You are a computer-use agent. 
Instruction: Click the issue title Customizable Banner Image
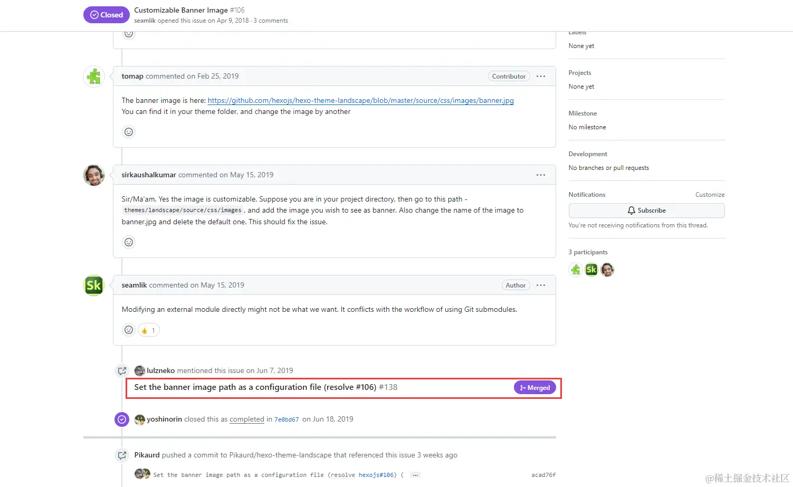coord(181,10)
